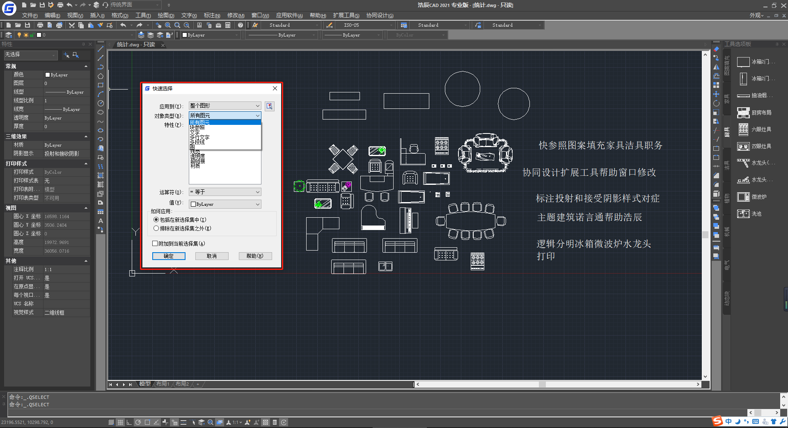Screen dimensions: 788x428
Task: Open the 扩展工具 menu
Action: [x=346, y=16]
